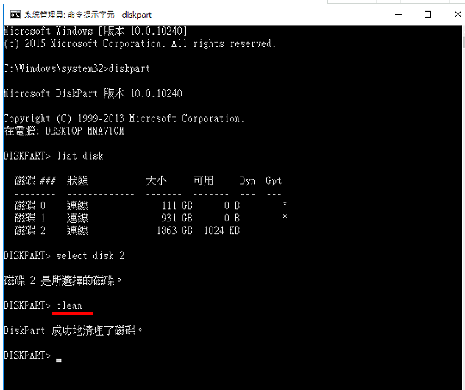Image resolution: width=465 pixels, height=390 pixels.
Task: Click the '(c) 2015 Microsoft Corporation' line
Action: (140, 43)
